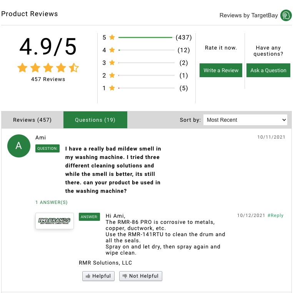
Task: Click the 5-star green rating bar
Action: [x=145, y=37]
